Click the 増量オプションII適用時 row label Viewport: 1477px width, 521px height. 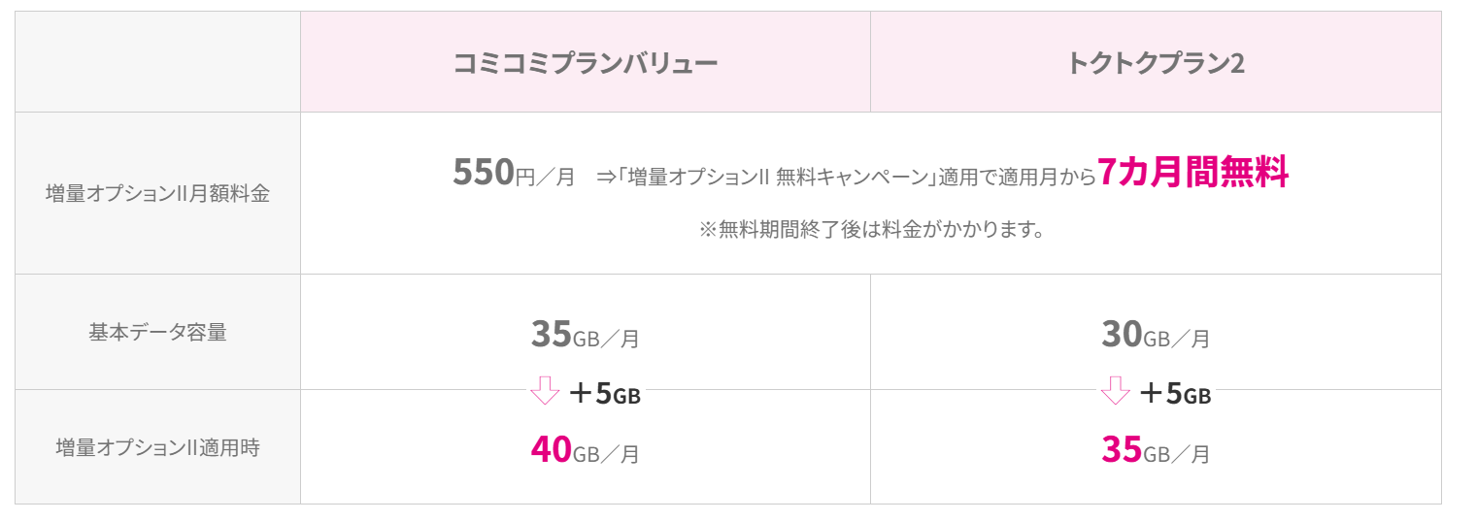157,448
